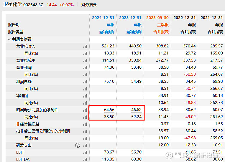Click 合并报表 under 2023-09-30
This screenshot has width=225, height=162.
(x=161, y=32)
